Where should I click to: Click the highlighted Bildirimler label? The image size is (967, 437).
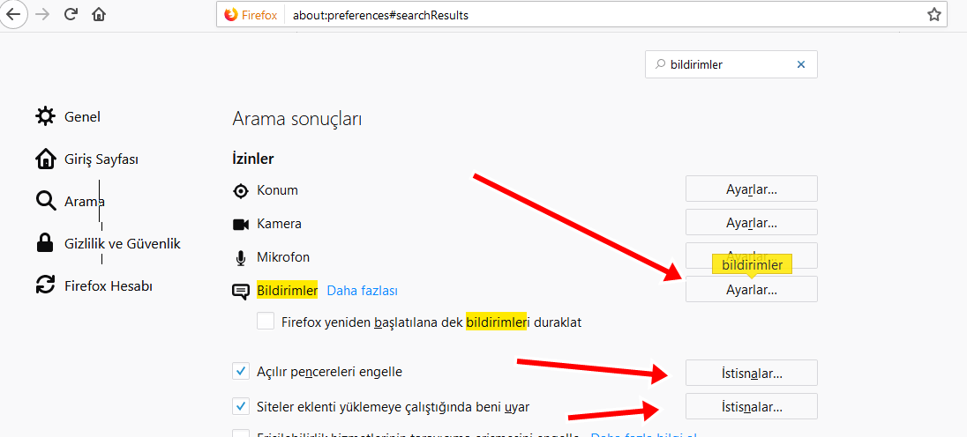coord(287,290)
